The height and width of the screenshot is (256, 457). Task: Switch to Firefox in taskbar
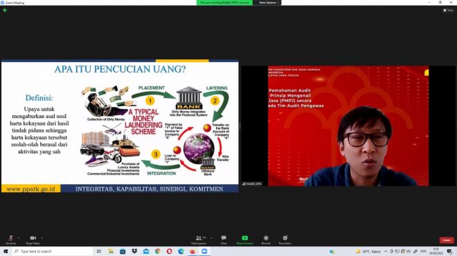[x=192, y=251]
